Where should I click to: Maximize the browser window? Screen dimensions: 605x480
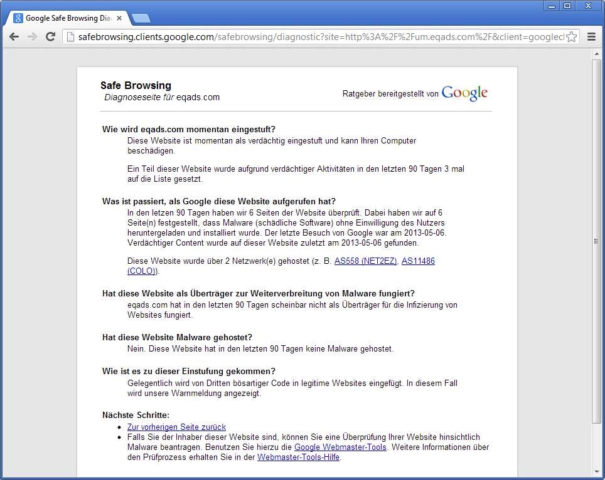pos(567,6)
